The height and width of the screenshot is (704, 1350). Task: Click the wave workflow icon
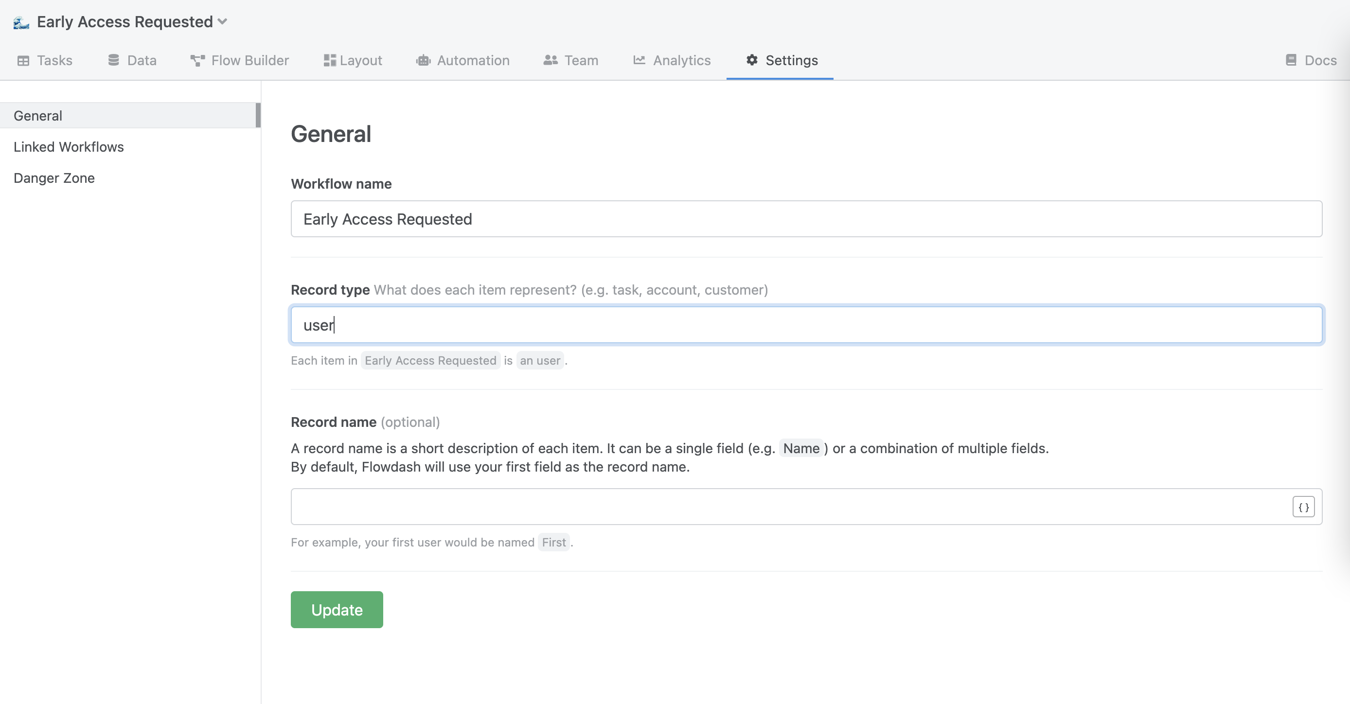(21, 22)
